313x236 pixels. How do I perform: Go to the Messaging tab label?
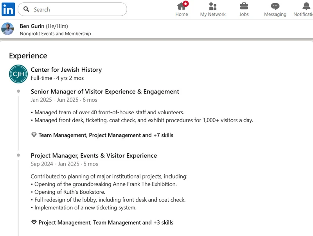point(275,14)
